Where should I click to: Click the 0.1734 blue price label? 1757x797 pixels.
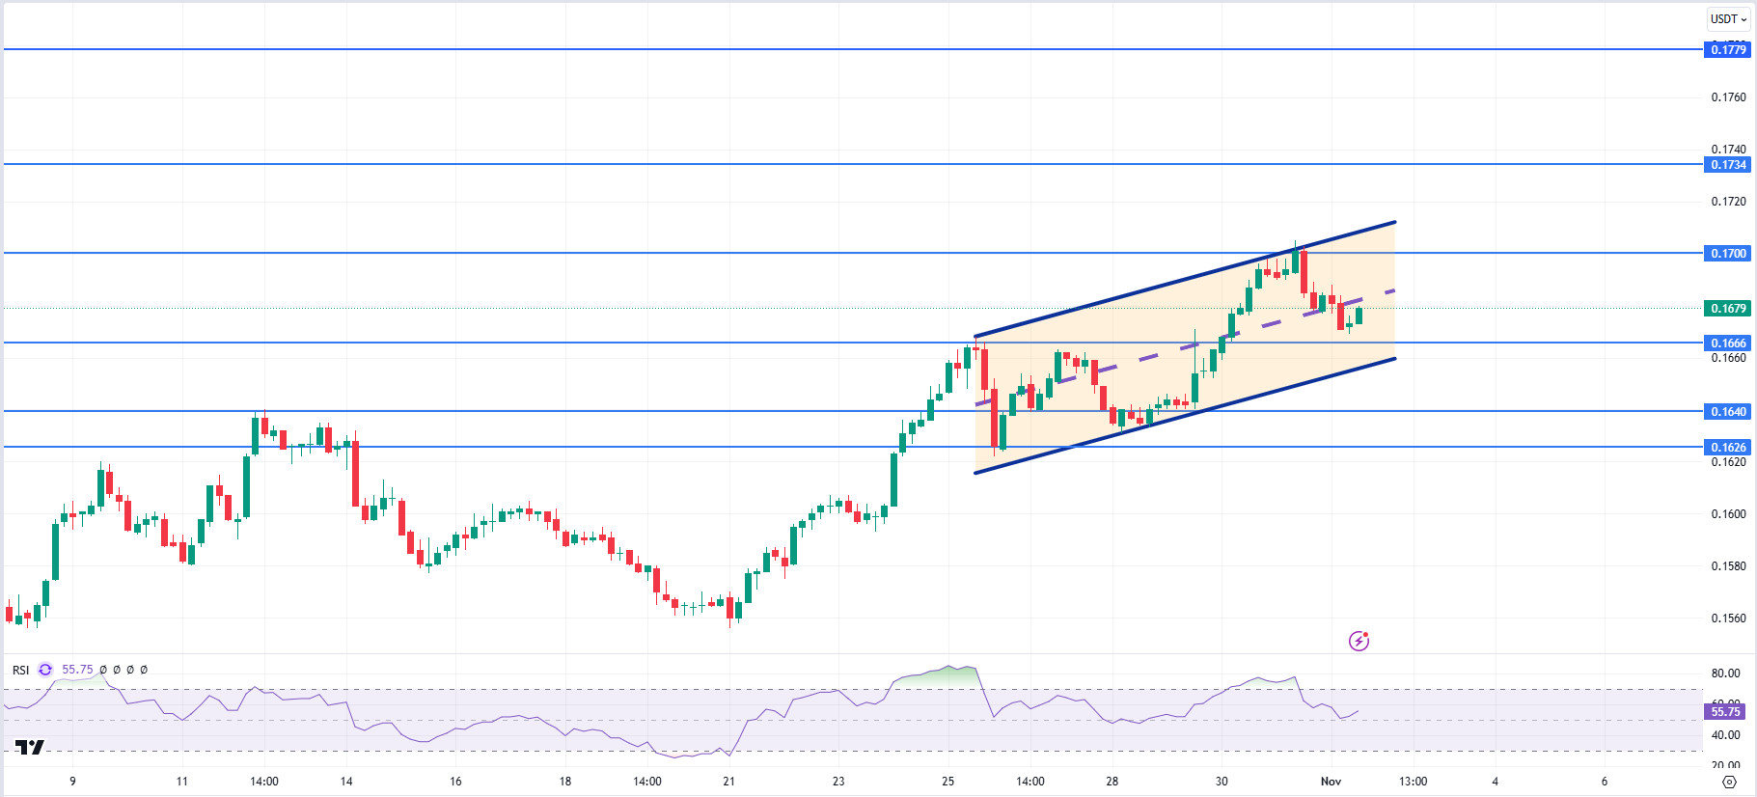1727,165
